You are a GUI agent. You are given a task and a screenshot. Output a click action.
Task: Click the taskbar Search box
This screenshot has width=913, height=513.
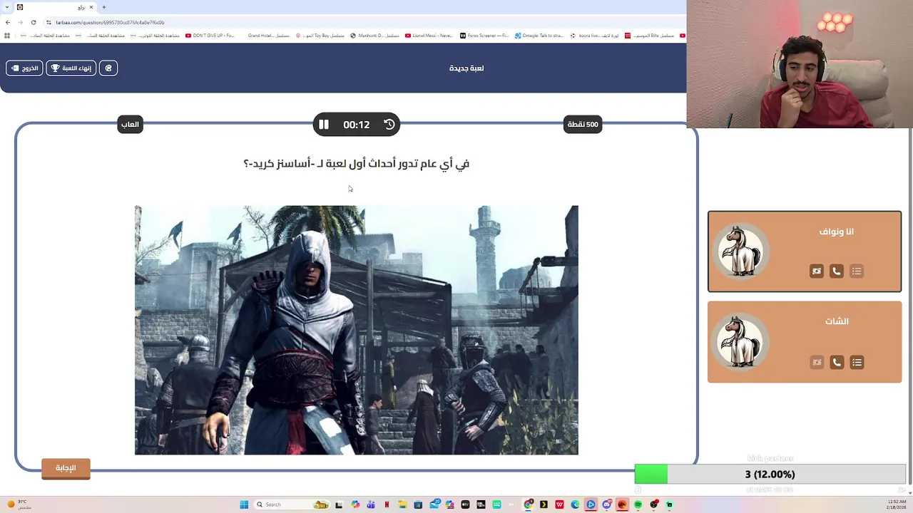pyautogui.click(x=292, y=504)
